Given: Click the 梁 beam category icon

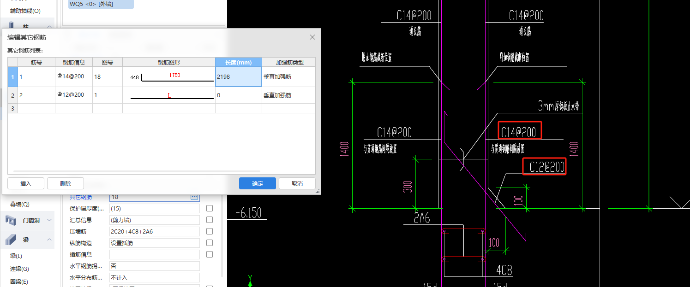Looking at the screenshot, I should coord(11,240).
